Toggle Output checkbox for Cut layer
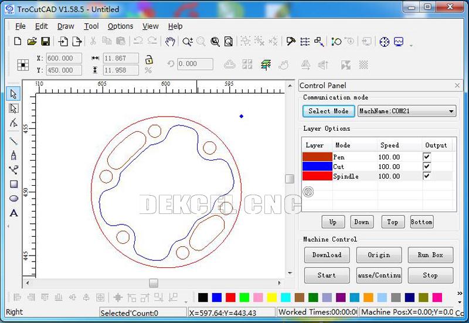The width and height of the screenshot is (469, 323). point(427,166)
